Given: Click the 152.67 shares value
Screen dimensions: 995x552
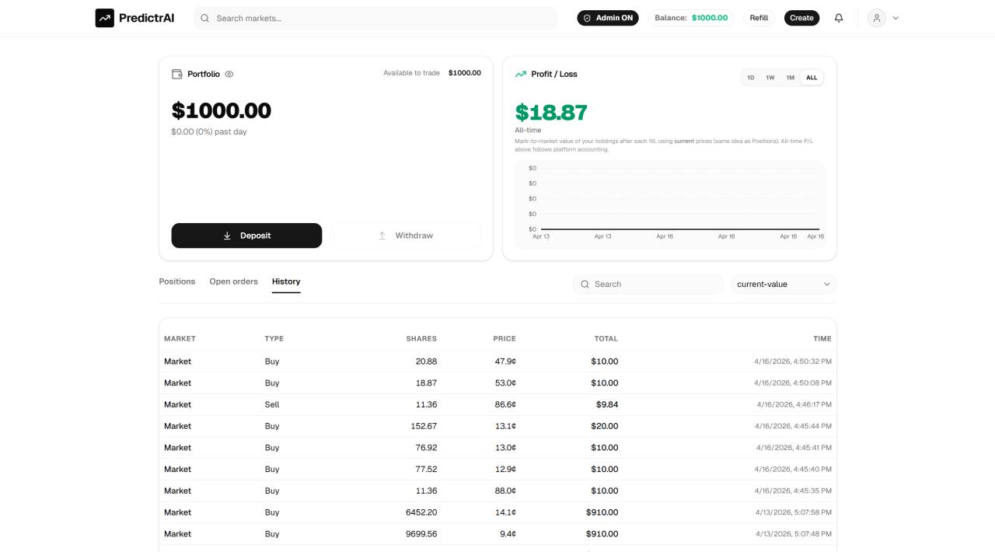Looking at the screenshot, I should tap(424, 426).
